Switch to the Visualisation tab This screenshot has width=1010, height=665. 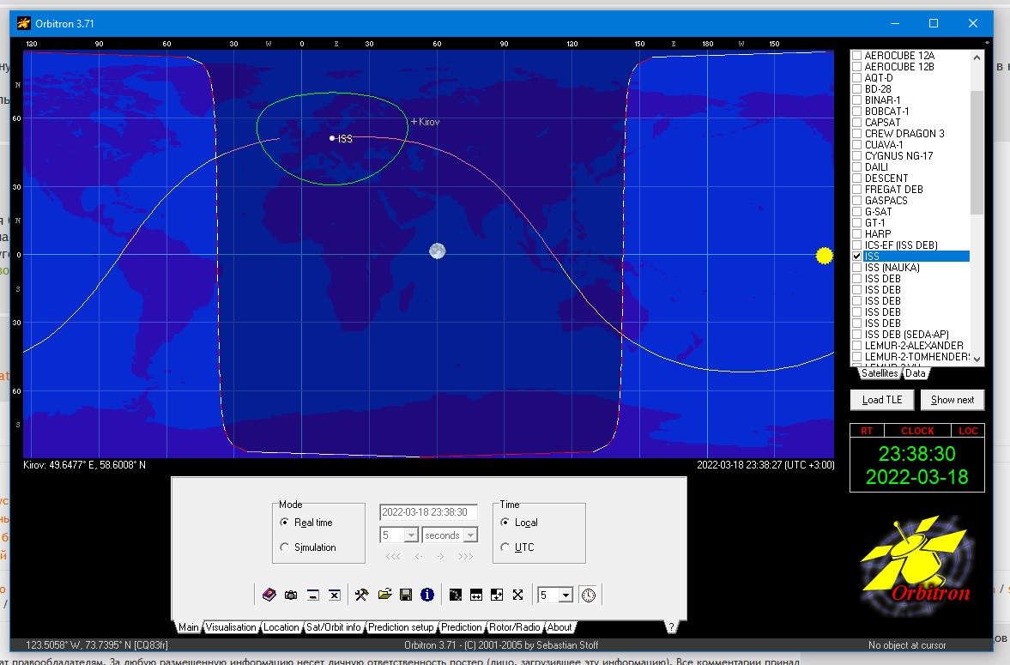(x=231, y=627)
